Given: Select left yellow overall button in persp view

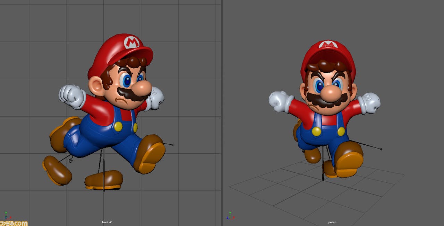Looking at the screenshot, I should click(x=316, y=131).
